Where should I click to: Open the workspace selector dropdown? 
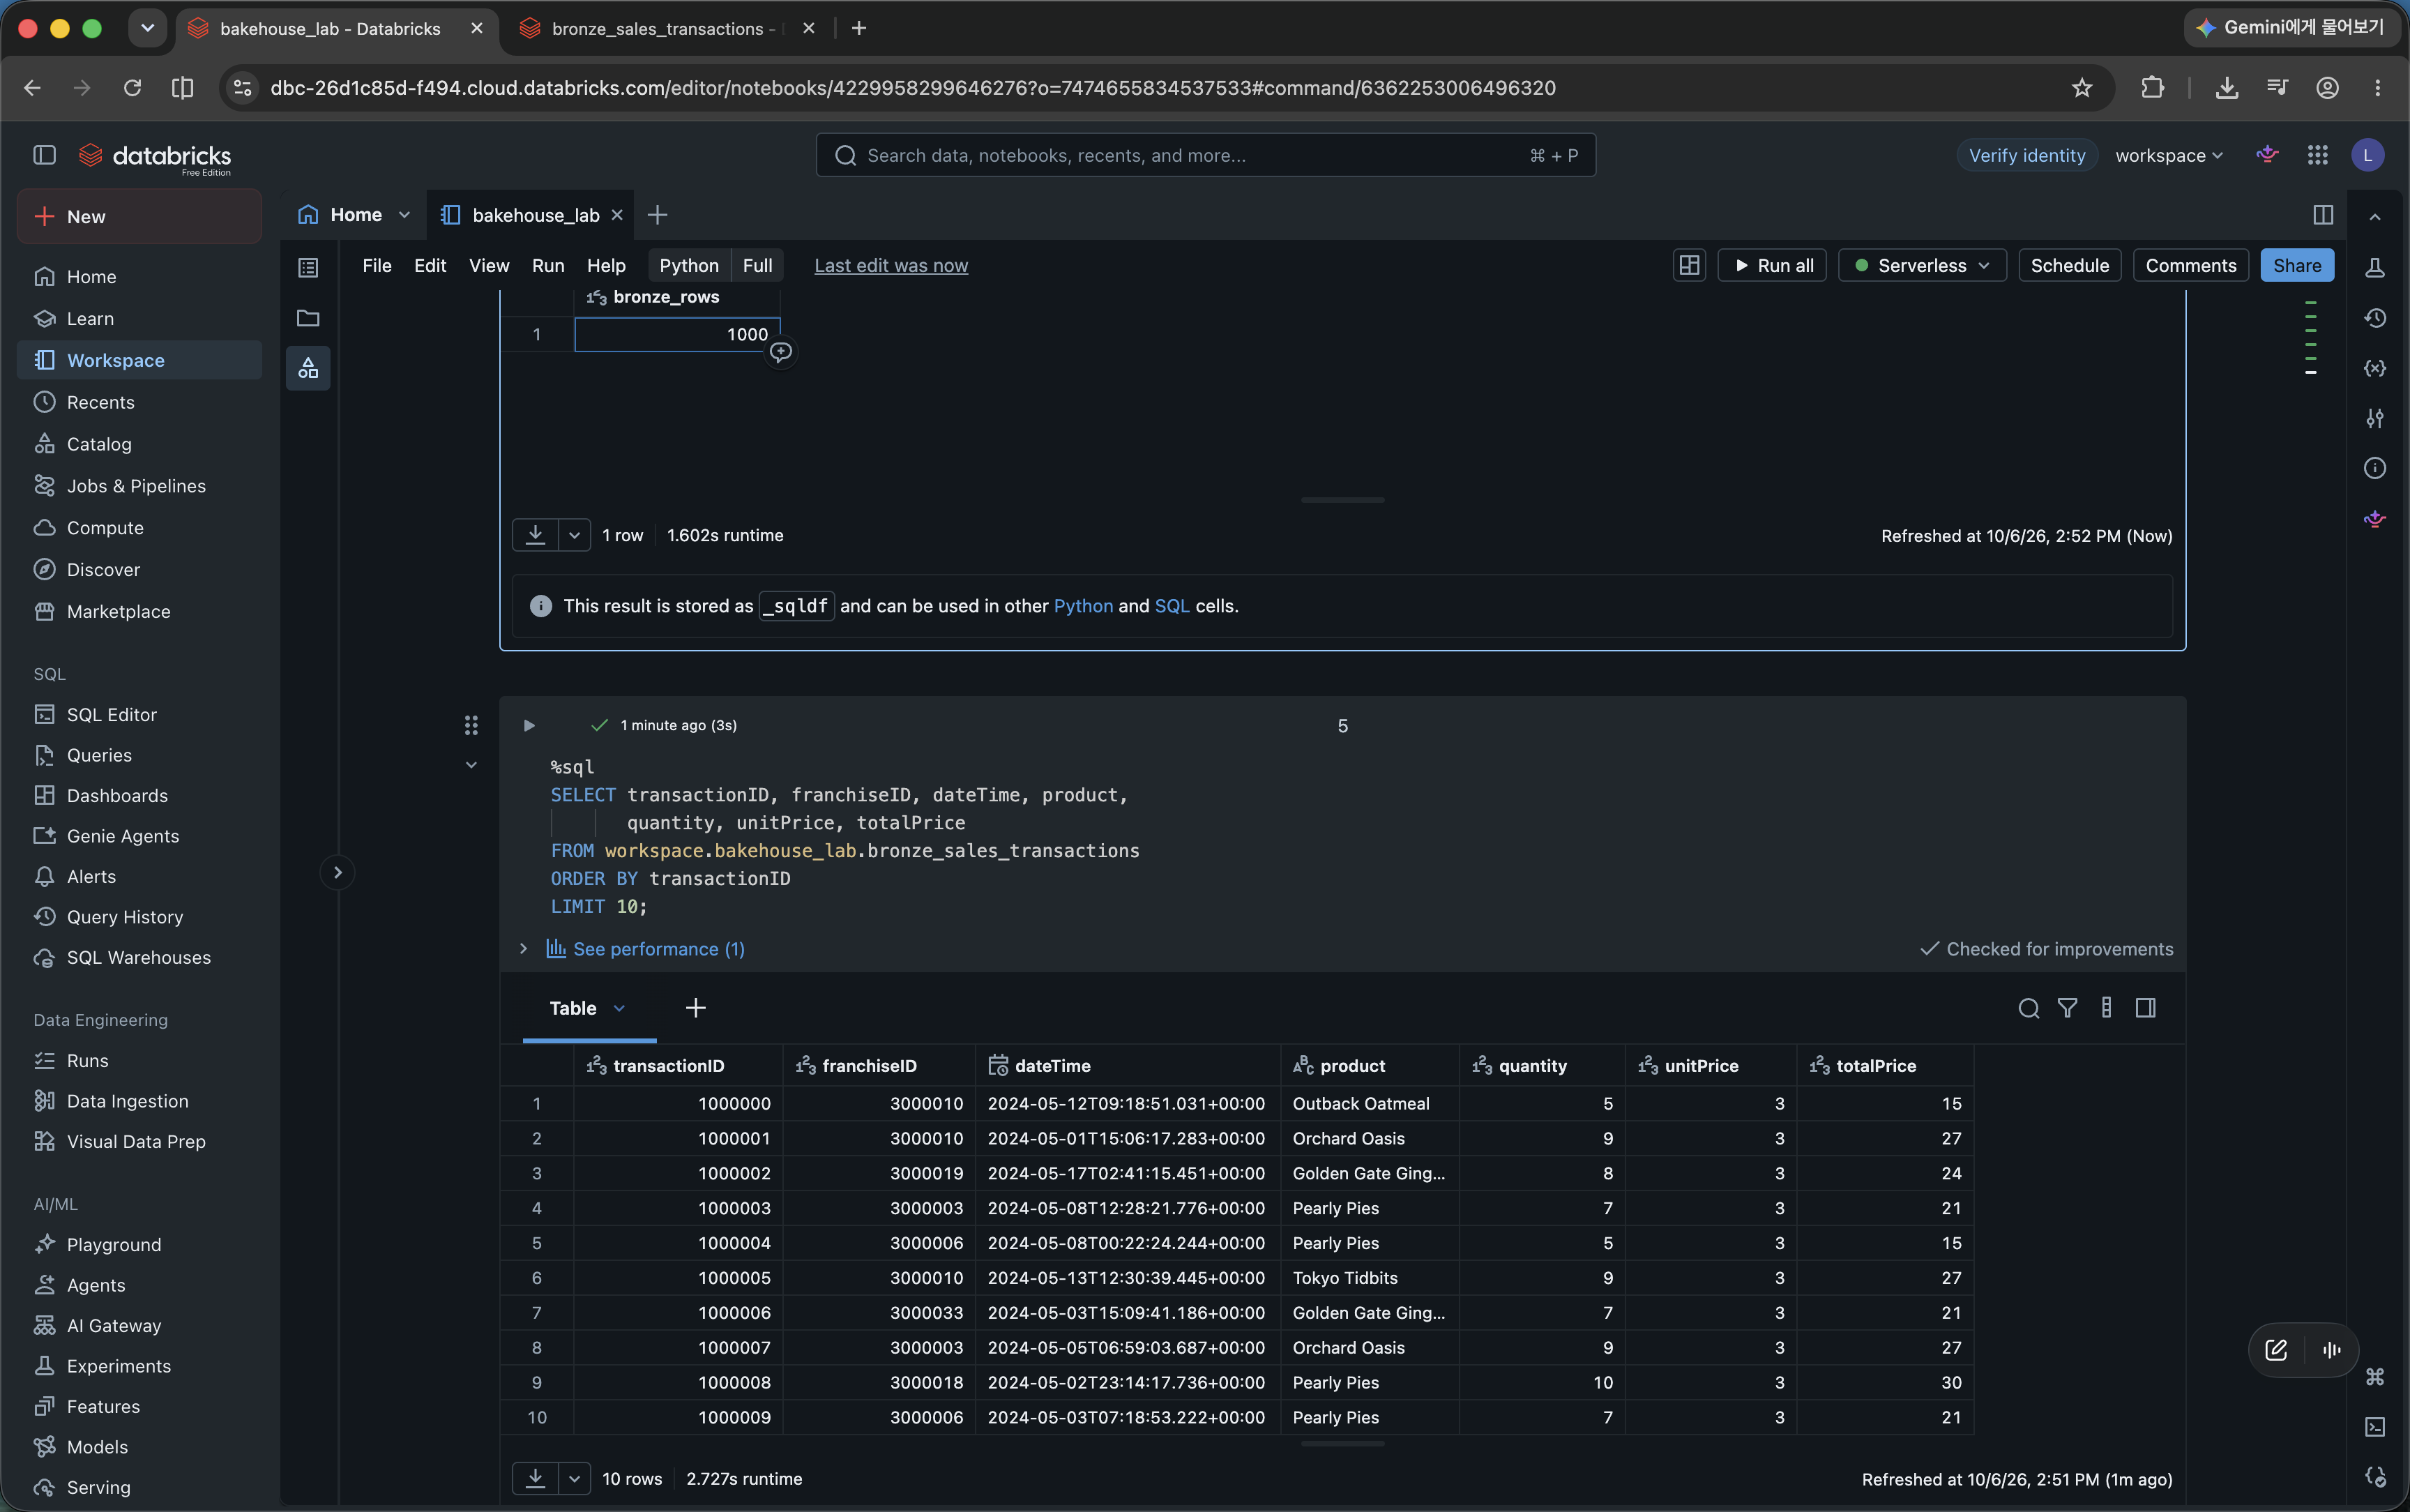[2168, 155]
